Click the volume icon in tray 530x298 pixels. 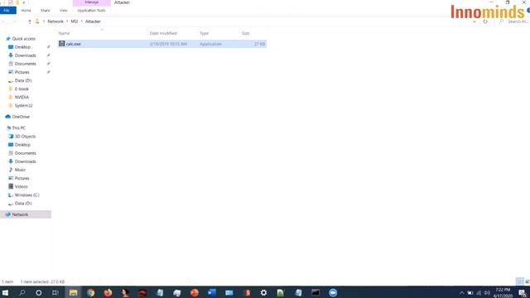[x=487, y=293]
